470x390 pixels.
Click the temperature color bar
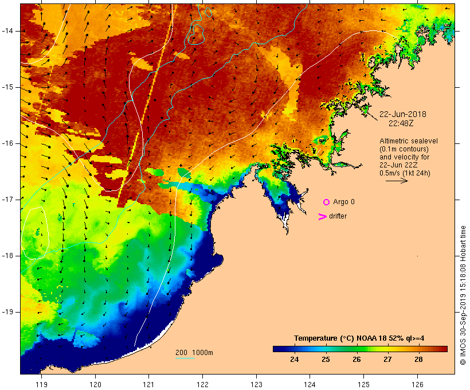tap(360, 349)
